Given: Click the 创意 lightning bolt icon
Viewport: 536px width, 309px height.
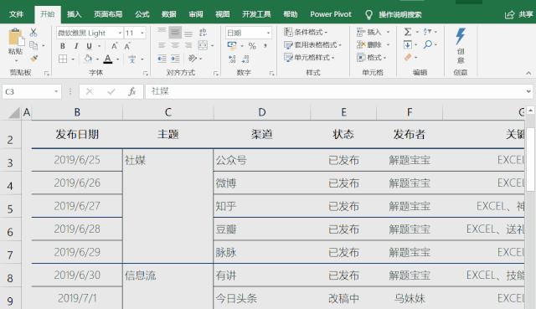Looking at the screenshot, I should pos(461,36).
